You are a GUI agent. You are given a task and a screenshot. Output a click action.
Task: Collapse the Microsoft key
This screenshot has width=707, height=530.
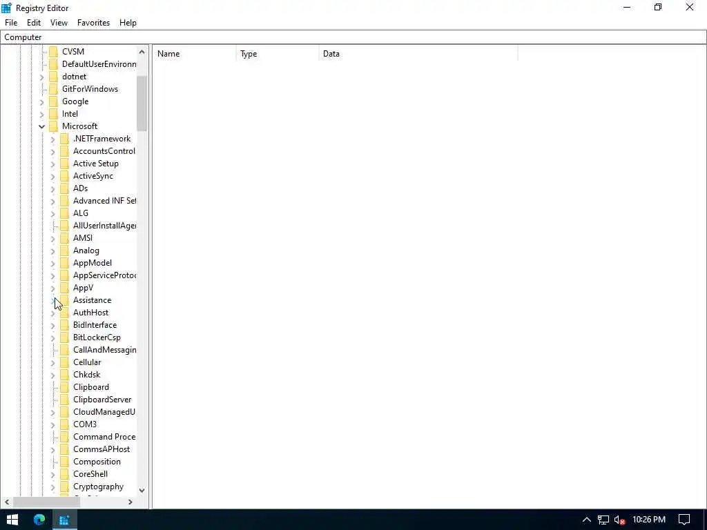[41, 127]
